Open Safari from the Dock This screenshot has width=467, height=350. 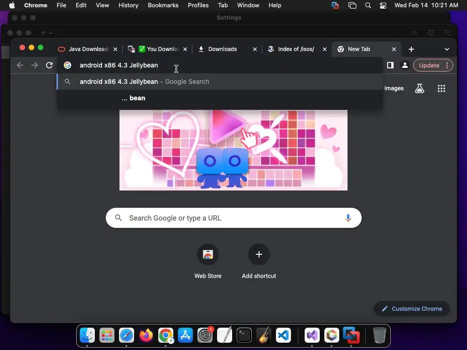[x=127, y=335]
